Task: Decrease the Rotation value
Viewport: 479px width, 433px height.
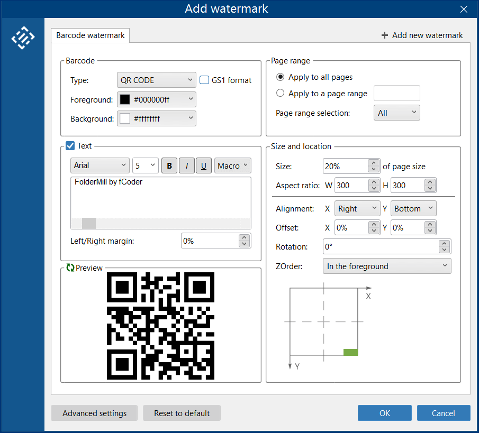Action: (445, 250)
